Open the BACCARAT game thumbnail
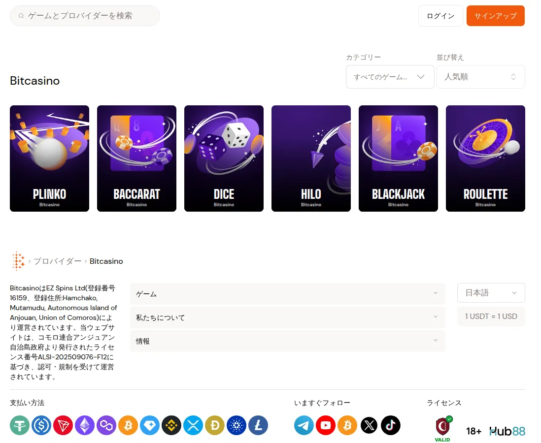 pos(136,158)
